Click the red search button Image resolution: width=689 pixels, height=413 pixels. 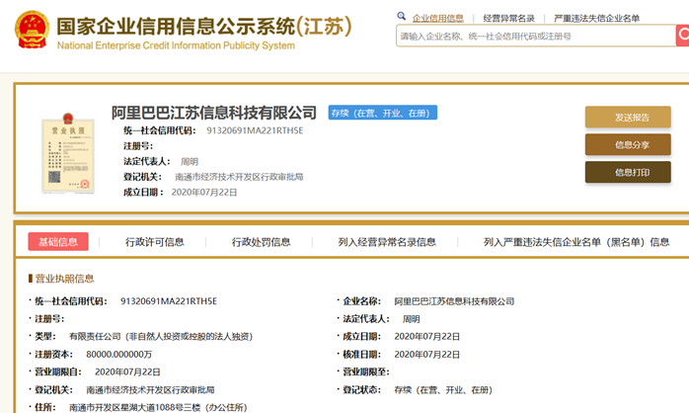(682, 36)
